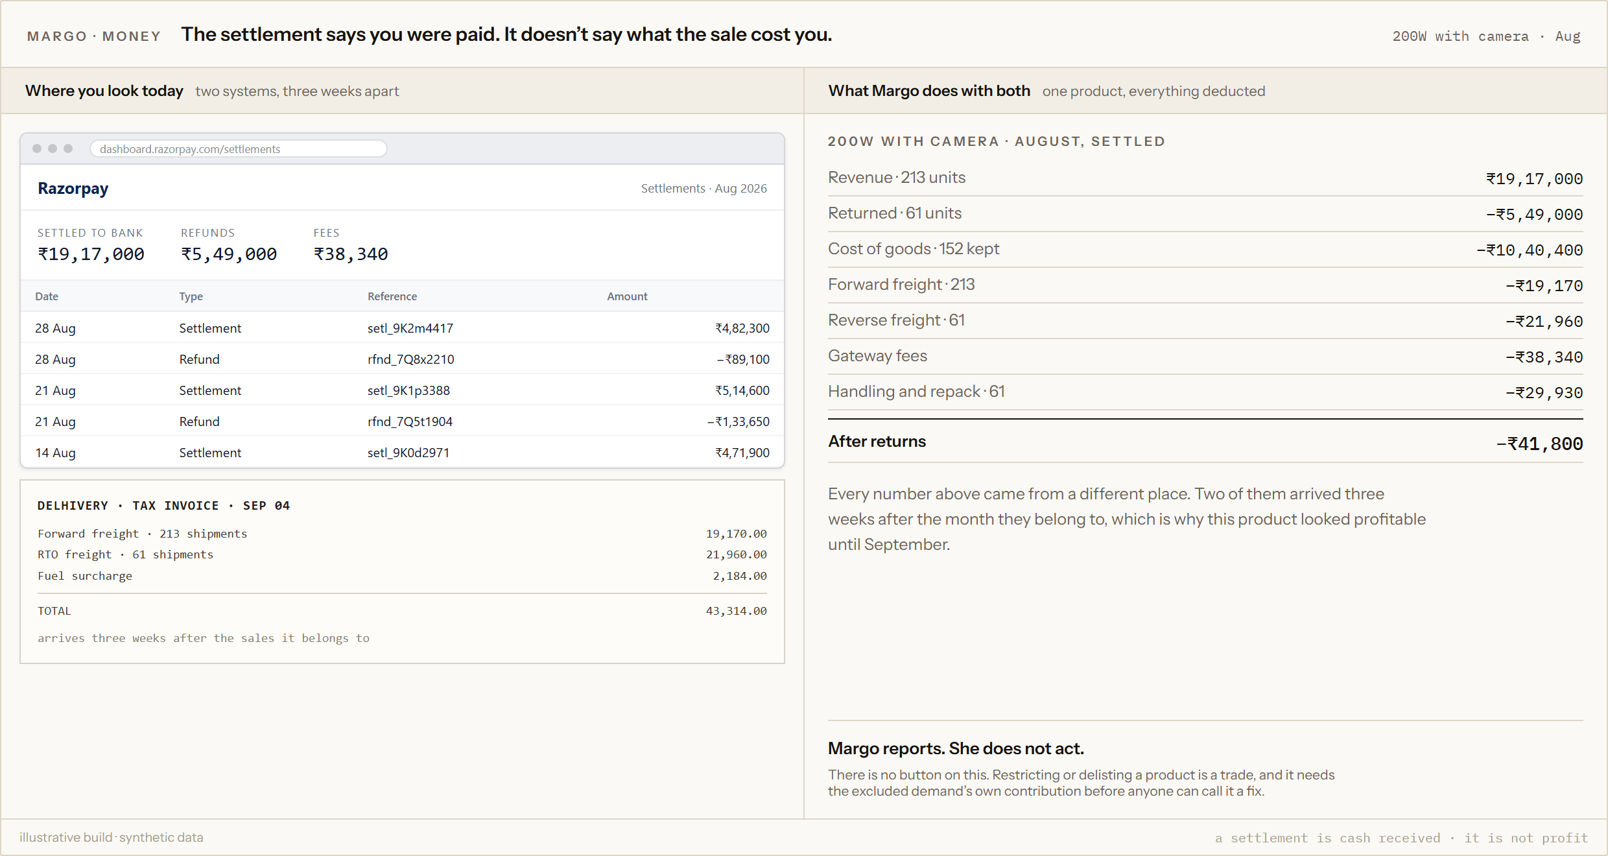Select refund reference rfnd_7Q8x2210
This screenshot has width=1608, height=856.
tap(411, 359)
